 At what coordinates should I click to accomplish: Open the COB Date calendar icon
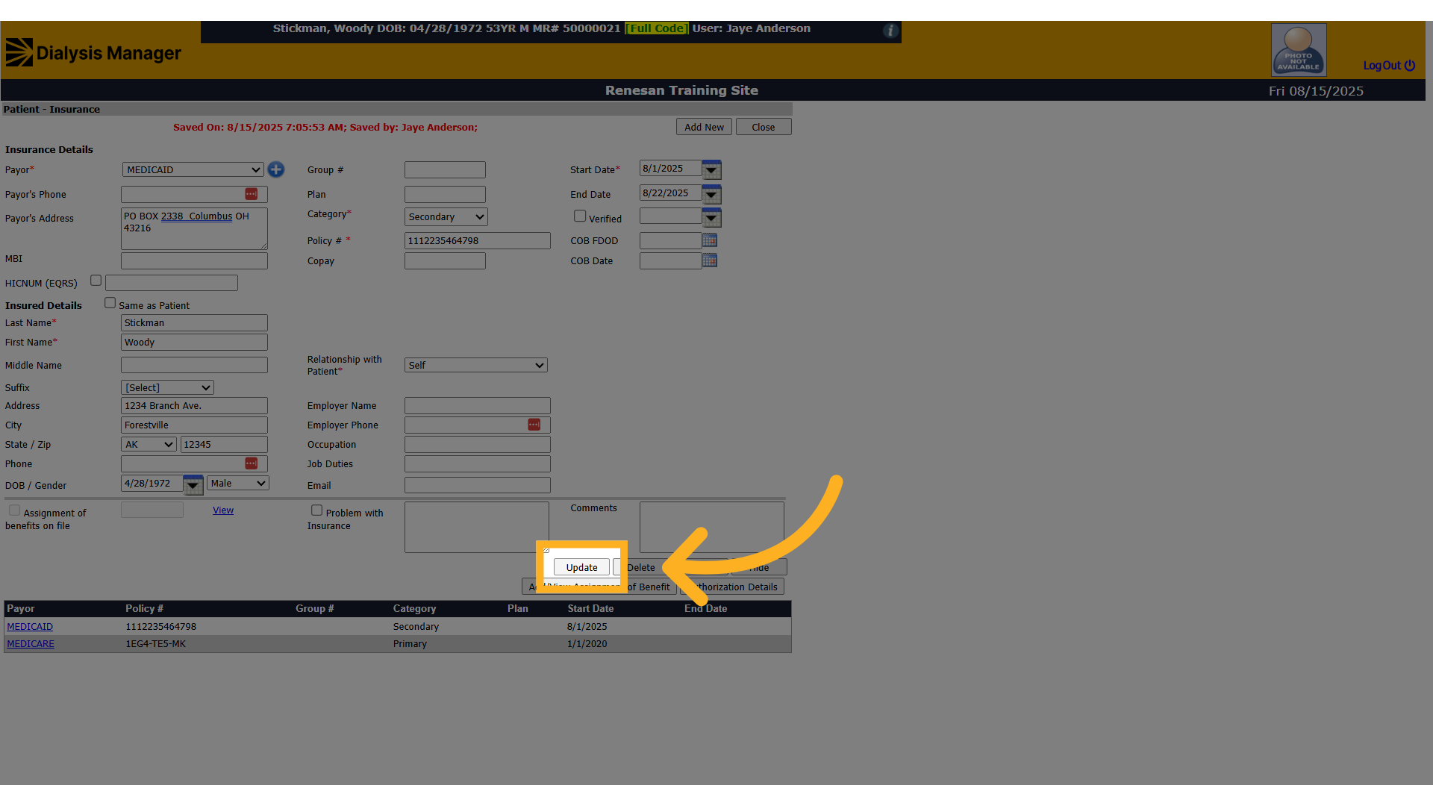click(710, 260)
